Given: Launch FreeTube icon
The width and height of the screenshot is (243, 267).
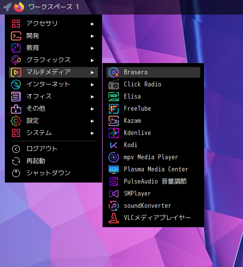Looking at the screenshot, I should 114,109.
